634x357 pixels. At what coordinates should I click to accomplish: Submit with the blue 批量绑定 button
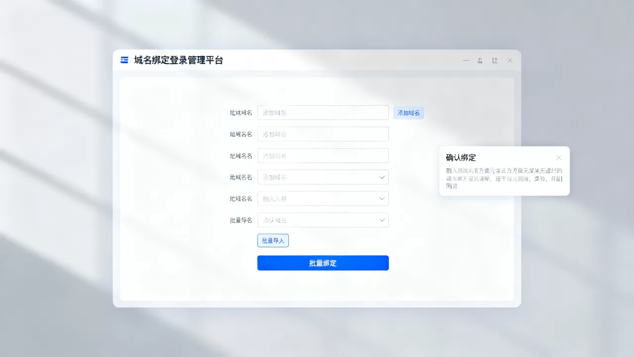click(x=323, y=263)
